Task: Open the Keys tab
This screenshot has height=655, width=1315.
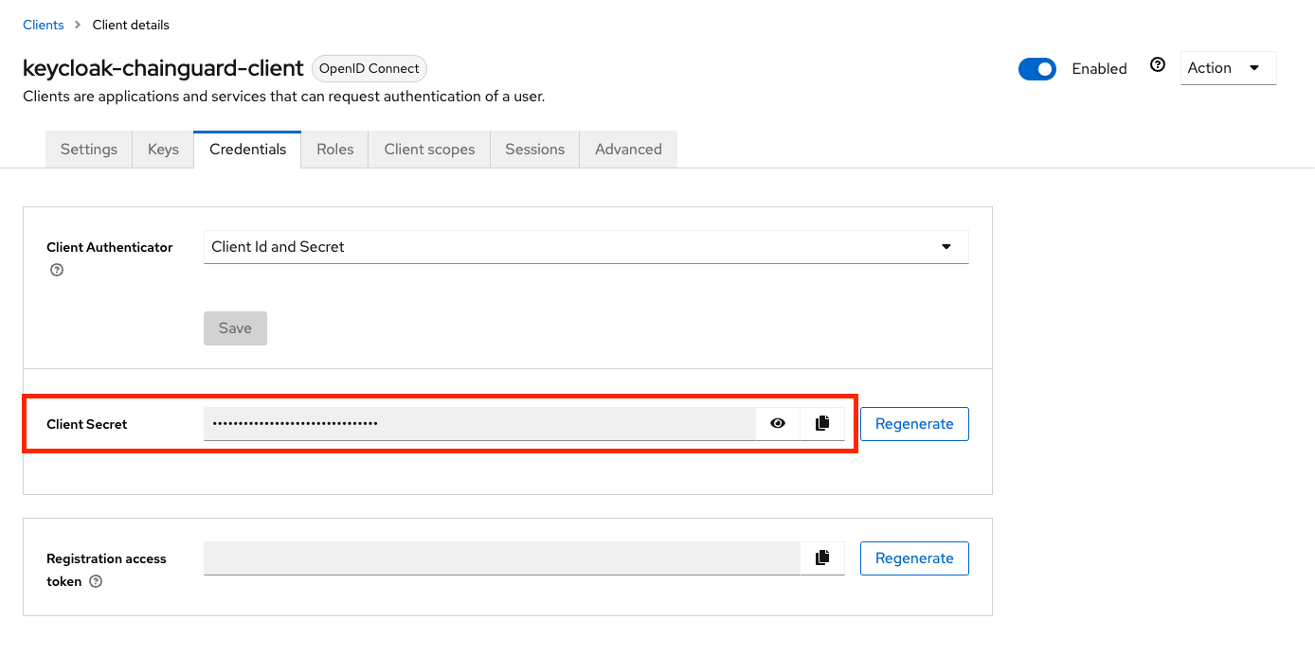Action: (162, 149)
